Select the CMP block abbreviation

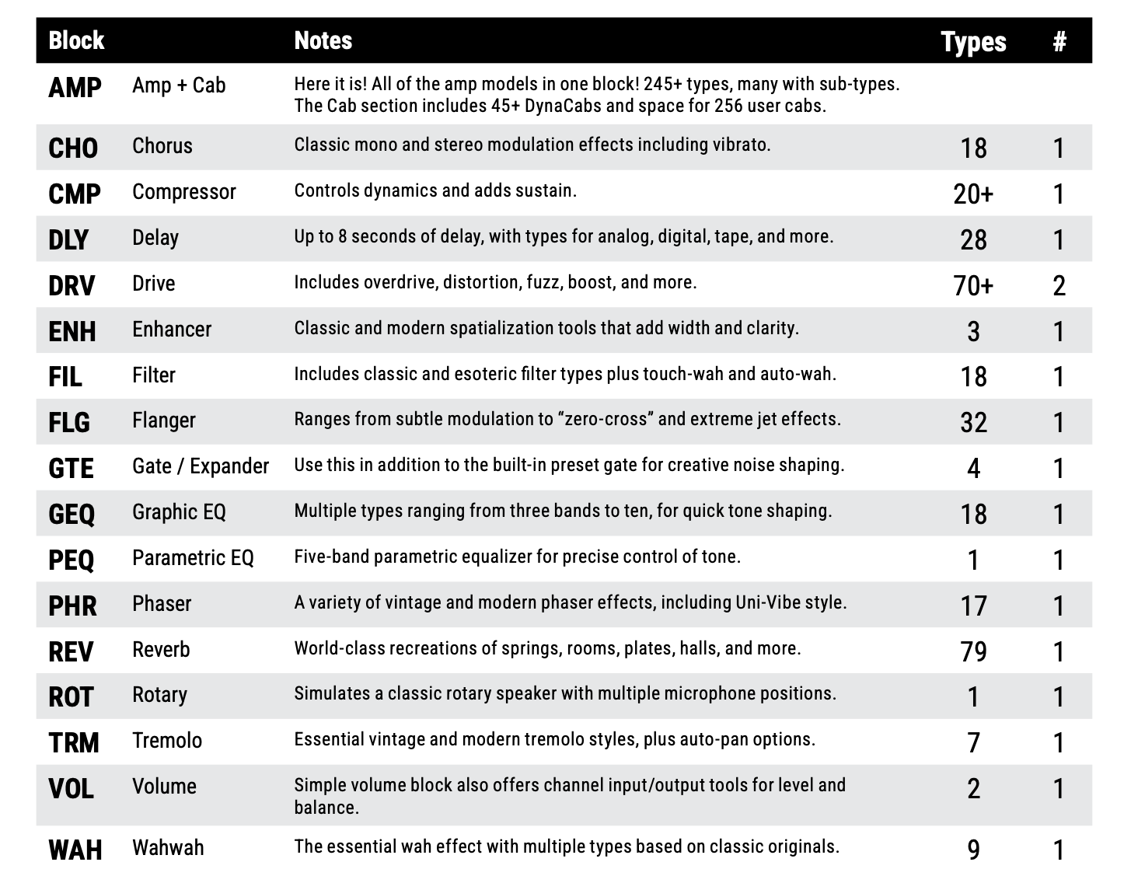click(75, 194)
